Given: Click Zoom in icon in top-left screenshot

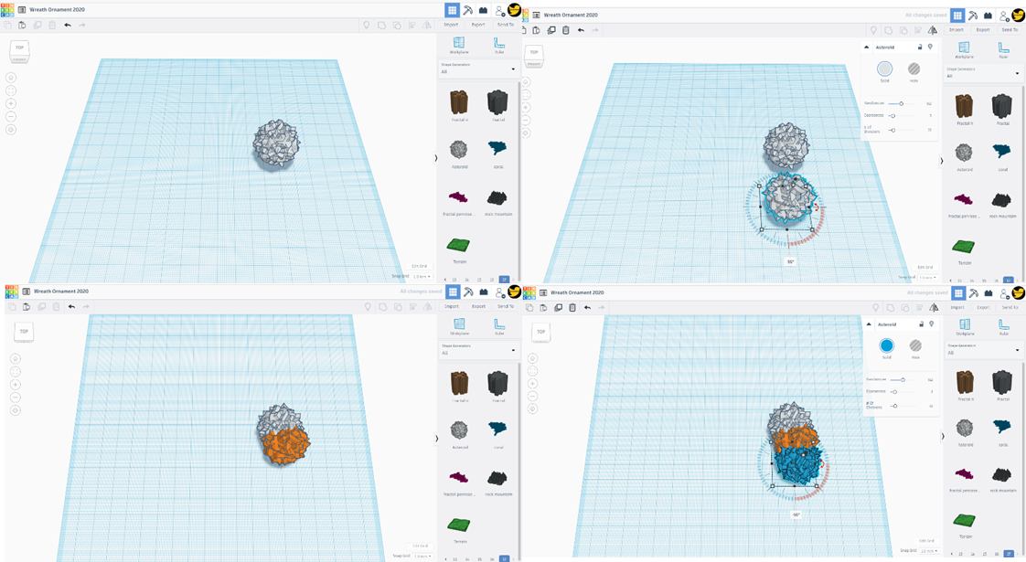Looking at the screenshot, I should tap(10, 103).
